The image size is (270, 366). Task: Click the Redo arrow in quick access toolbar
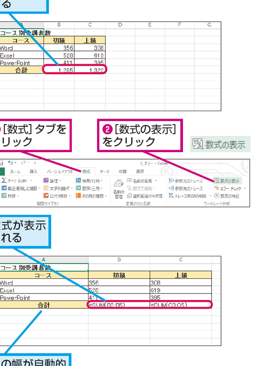(x=23, y=162)
